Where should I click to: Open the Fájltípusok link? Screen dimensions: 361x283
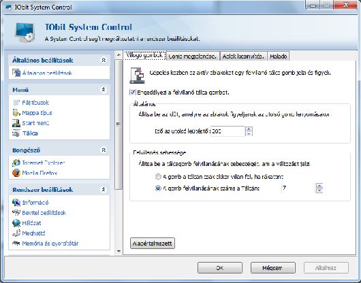pyautogui.click(x=35, y=103)
